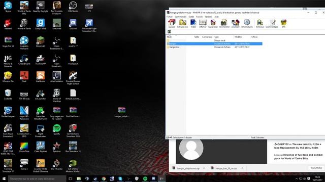This screenshot has width=325, height=182.
Task: Click the Arma 3 desktop shortcut
Action: [x=24, y=165]
